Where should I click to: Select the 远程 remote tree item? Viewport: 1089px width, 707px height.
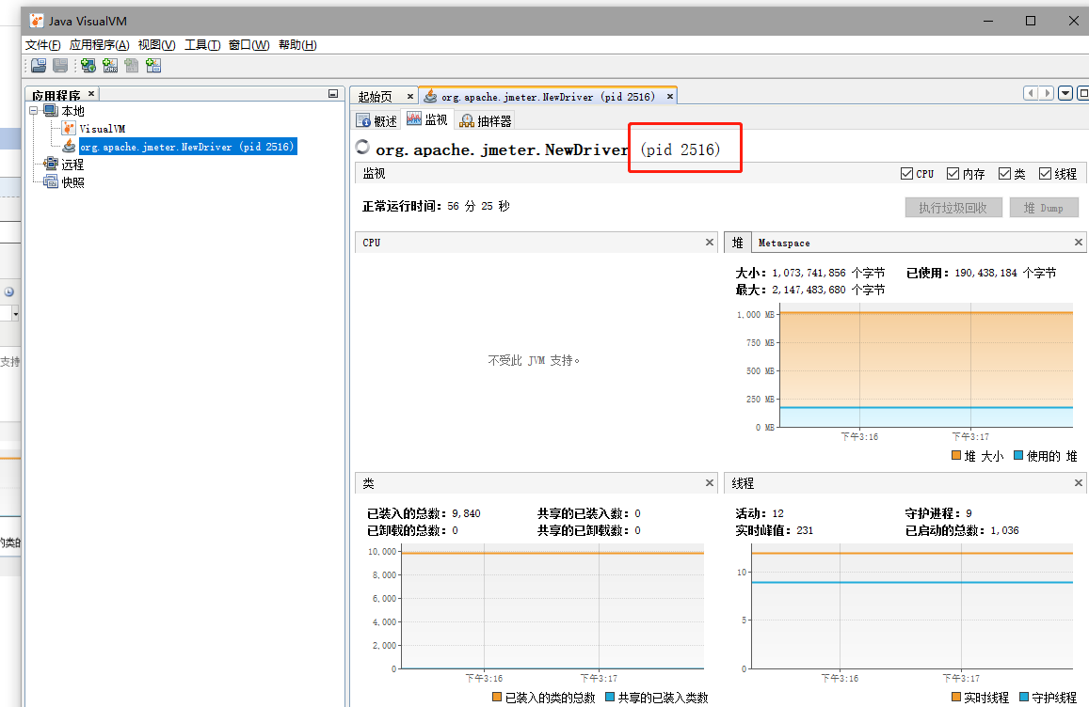(72, 165)
